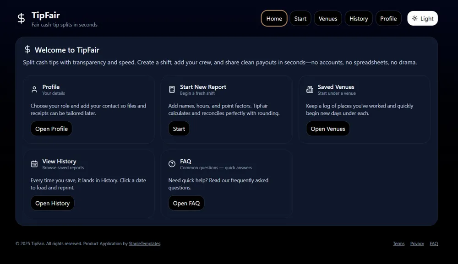Click Start button in Start New Report card
Viewport: 458px width, 264px height.
[x=179, y=129]
